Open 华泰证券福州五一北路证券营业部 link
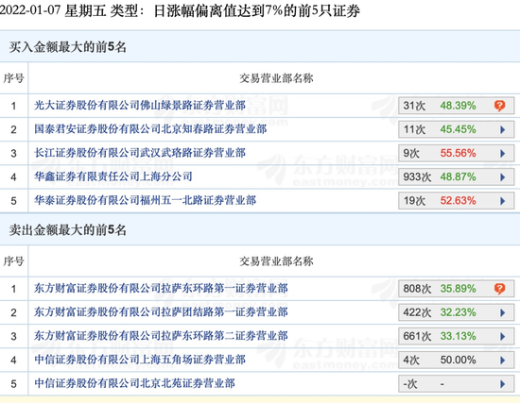Image resolution: width=520 pixels, height=403 pixels. [x=145, y=200]
